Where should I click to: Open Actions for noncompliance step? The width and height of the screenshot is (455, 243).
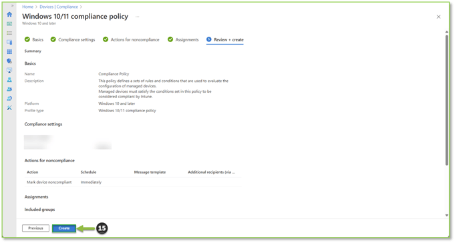point(131,39)
